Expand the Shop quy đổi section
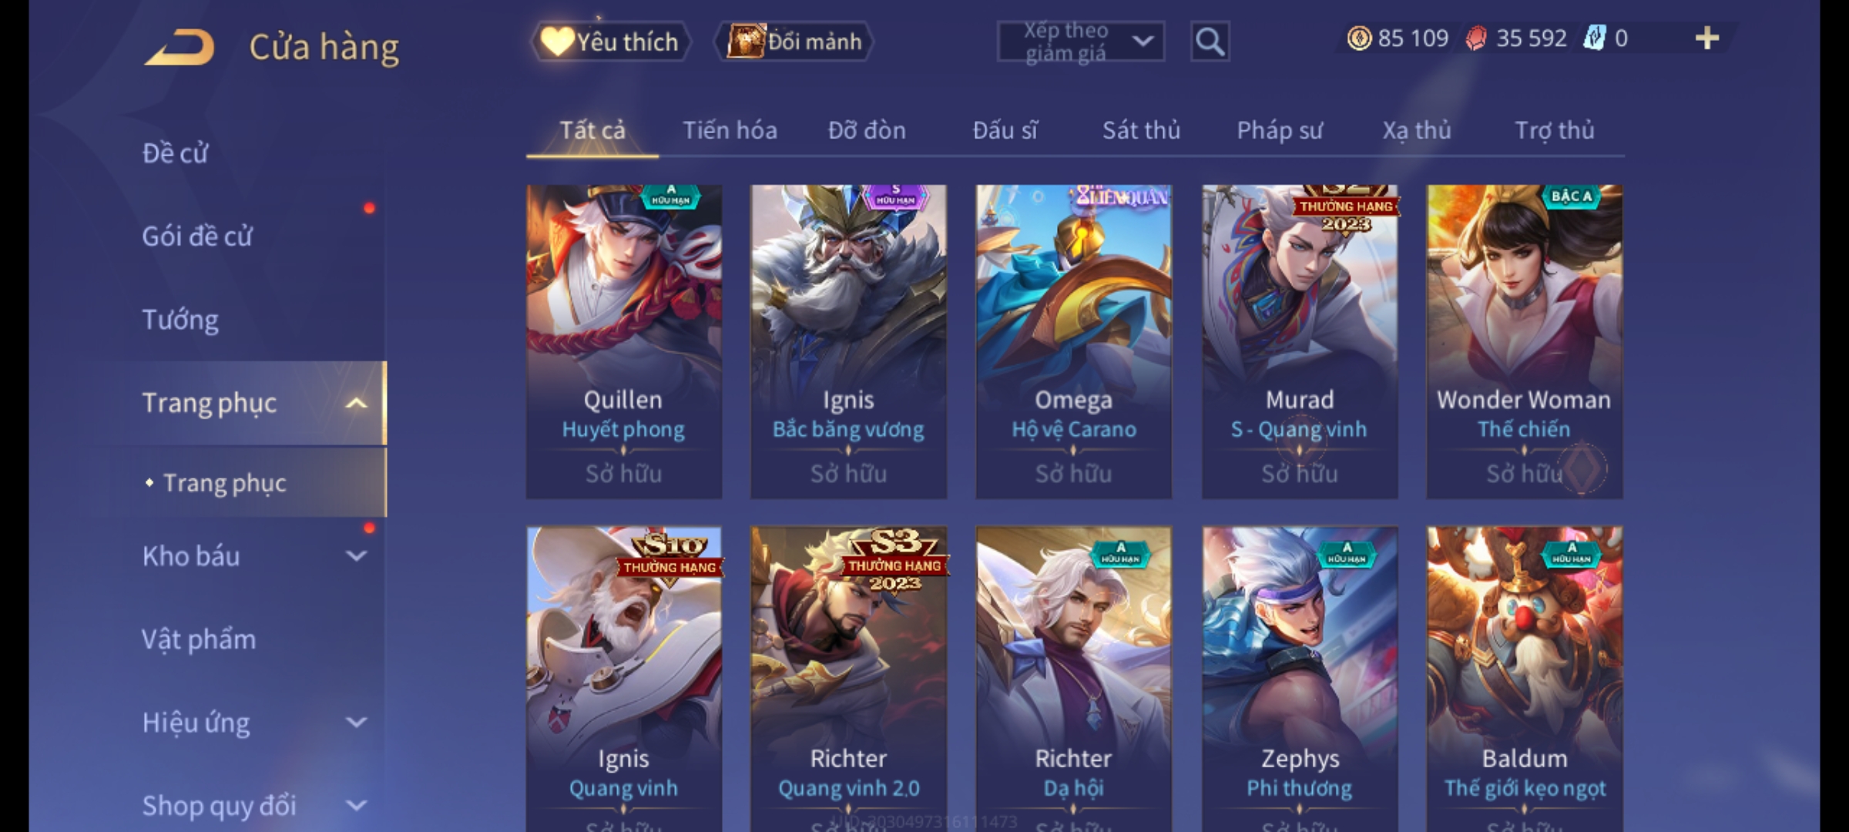1849x832 pixels. (x=356, y=806)
